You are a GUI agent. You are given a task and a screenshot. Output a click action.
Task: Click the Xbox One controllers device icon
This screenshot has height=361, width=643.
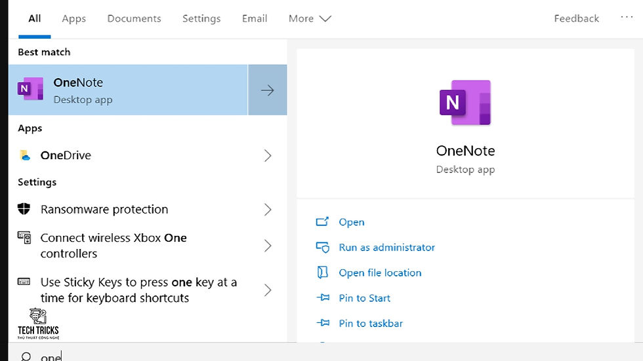coord(24,237)
